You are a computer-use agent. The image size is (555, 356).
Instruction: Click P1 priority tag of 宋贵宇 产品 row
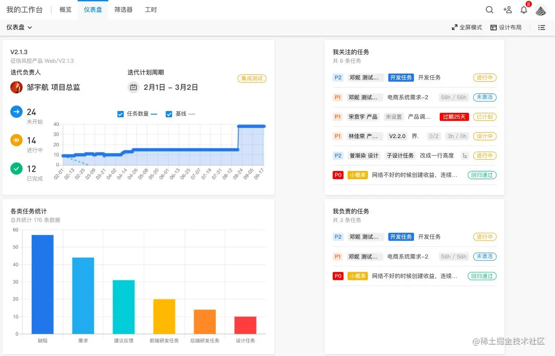coord(338,117)
